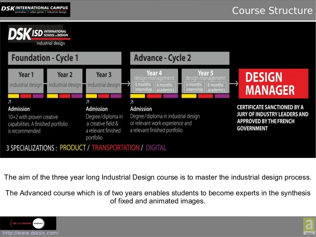Click the Year 2 industrial design box
316x237 pixels.
point(65,81)
